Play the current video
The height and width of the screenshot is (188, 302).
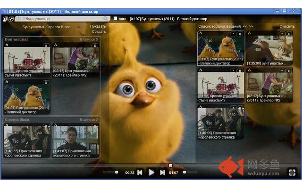click(151, 172)
